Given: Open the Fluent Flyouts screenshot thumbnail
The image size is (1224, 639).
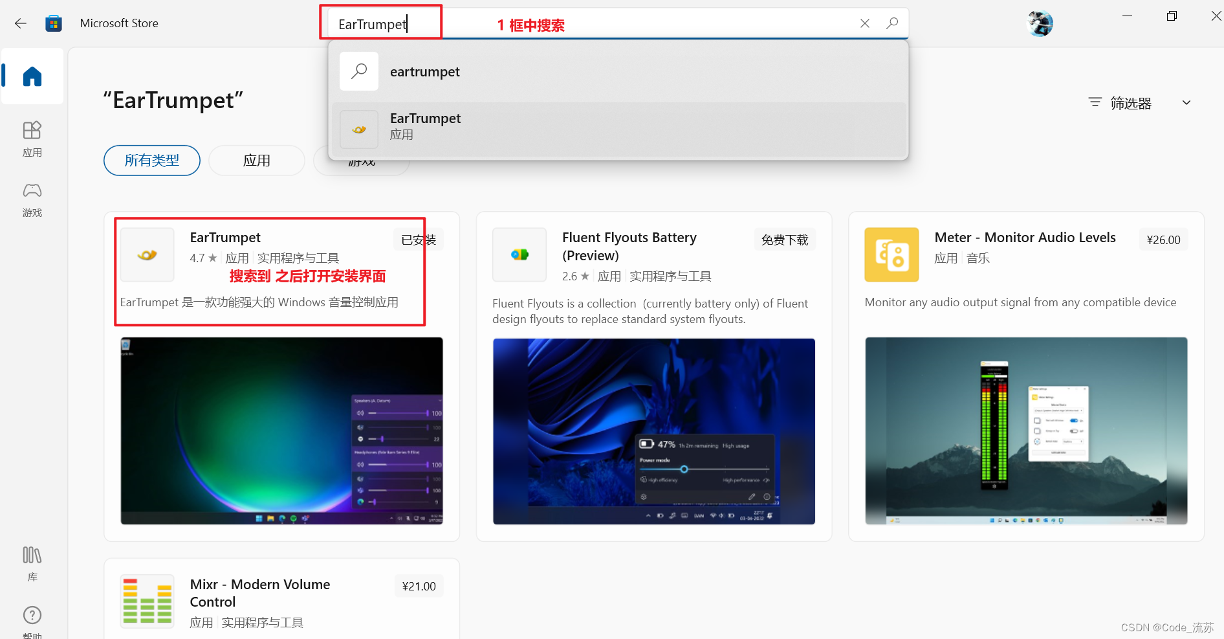Looking at the screenshot, I should point(654,431).
